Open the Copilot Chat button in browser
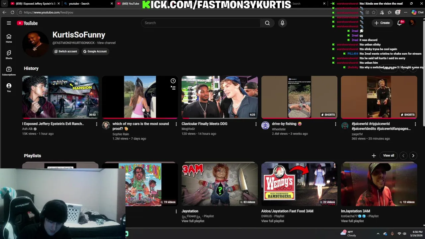 417,12
